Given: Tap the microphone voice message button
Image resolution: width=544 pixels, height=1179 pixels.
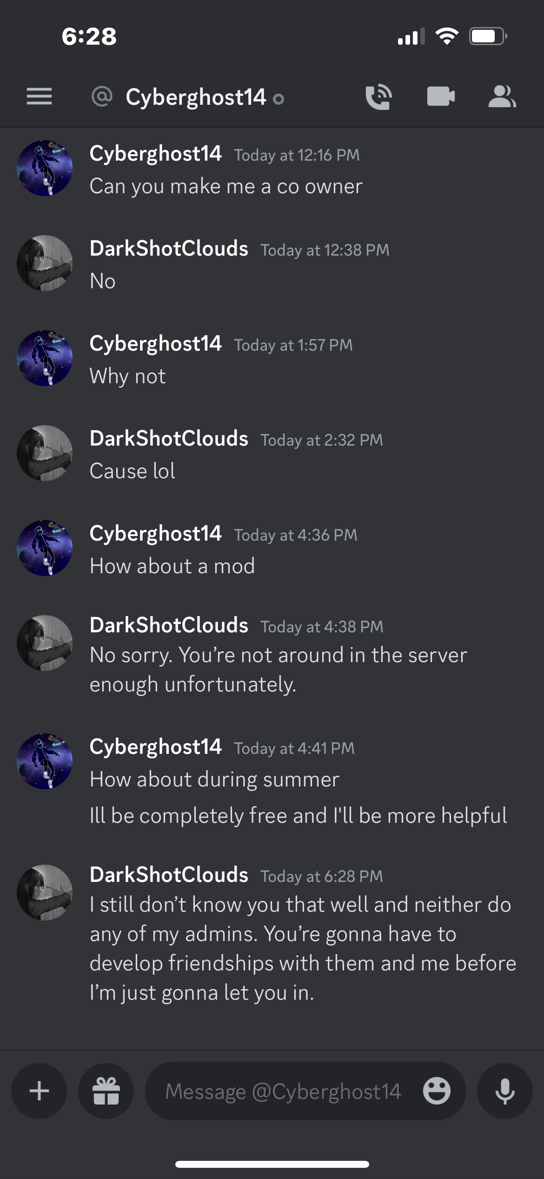Looking at the screenshot, I should 504,1091.
